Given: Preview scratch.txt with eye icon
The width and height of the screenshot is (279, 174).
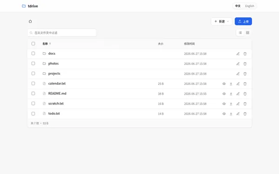Looking at the screenshot, I should (224, 103).
